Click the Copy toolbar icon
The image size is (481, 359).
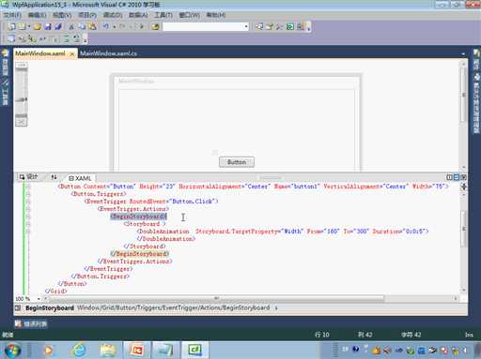pos(82,26)
